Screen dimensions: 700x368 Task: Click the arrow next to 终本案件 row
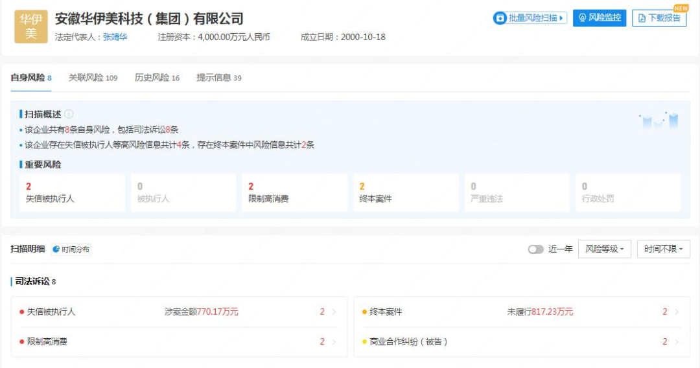pyautogui.click(x=677, y=312)
